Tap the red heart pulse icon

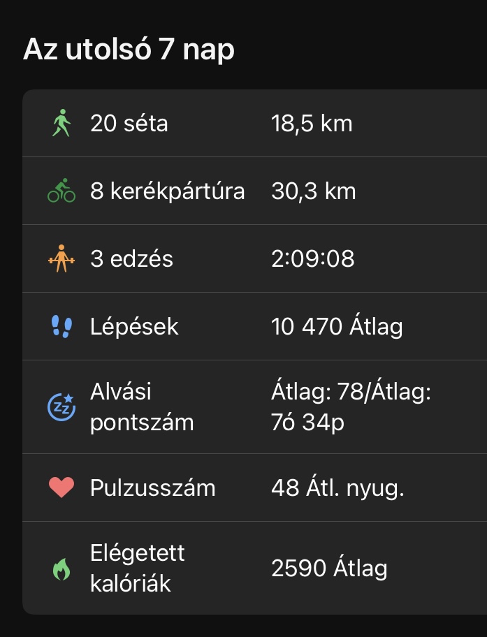click(61, 488)
